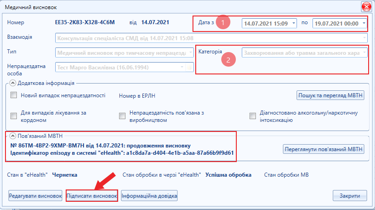Click Пошук та перегляд МВТН button
The image size is (375, 210).
coord(330,95)
